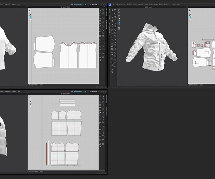Select 2D Pattern Window tab in bottom-left window
Viewport: 215px width, 179px height.
[34, 171]
